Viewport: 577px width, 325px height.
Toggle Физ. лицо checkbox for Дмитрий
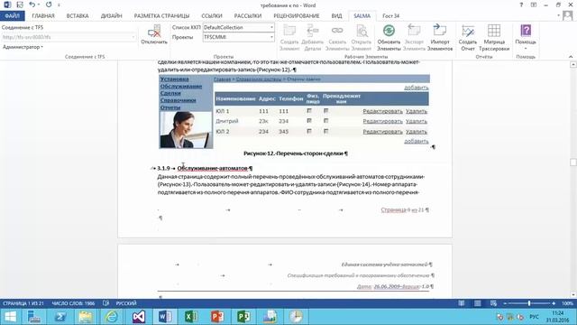pos(309,120)
